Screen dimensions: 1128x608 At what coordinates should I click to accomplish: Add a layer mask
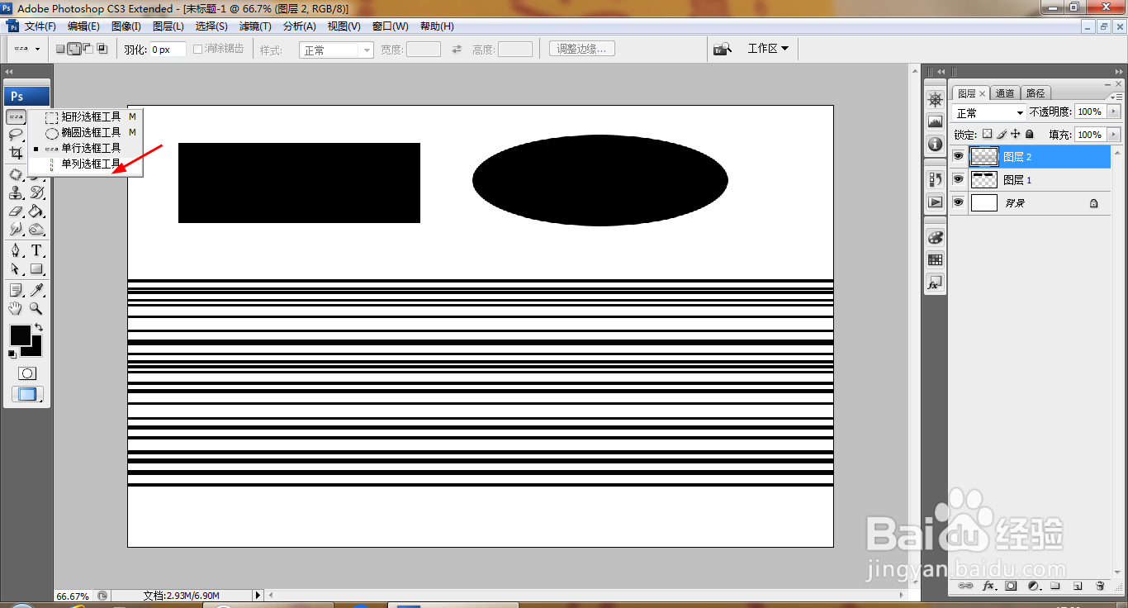click(x=1011, y=586)
